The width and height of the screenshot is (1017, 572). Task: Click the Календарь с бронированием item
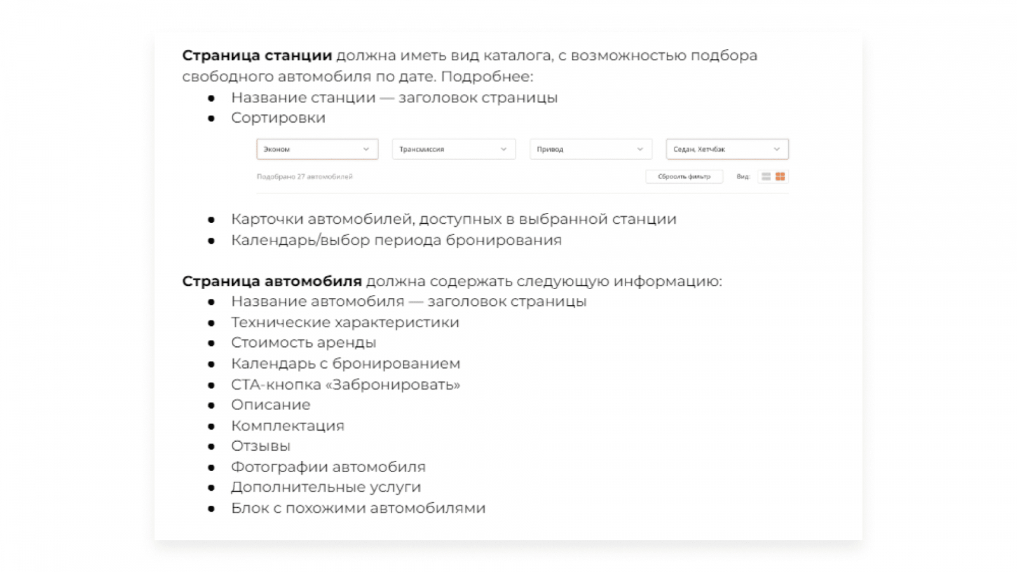coord(345,364)
